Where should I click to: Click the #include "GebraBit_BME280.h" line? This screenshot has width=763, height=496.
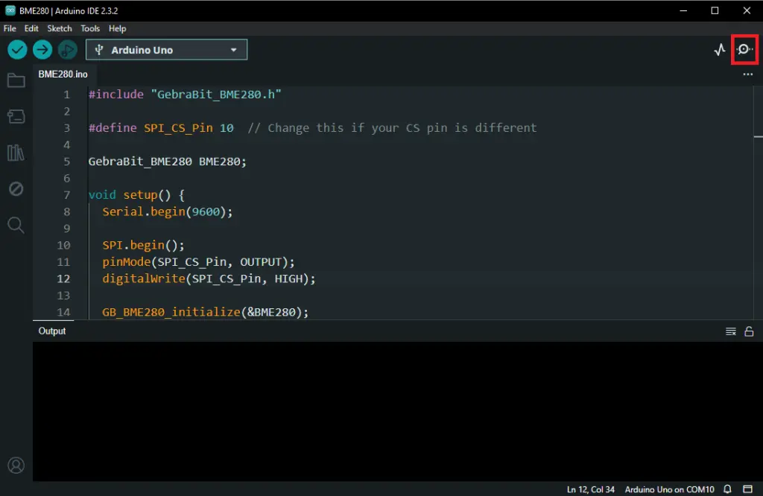(x=185, y=95)
